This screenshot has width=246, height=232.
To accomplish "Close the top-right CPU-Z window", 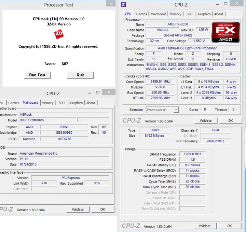I will coord(236,4).
